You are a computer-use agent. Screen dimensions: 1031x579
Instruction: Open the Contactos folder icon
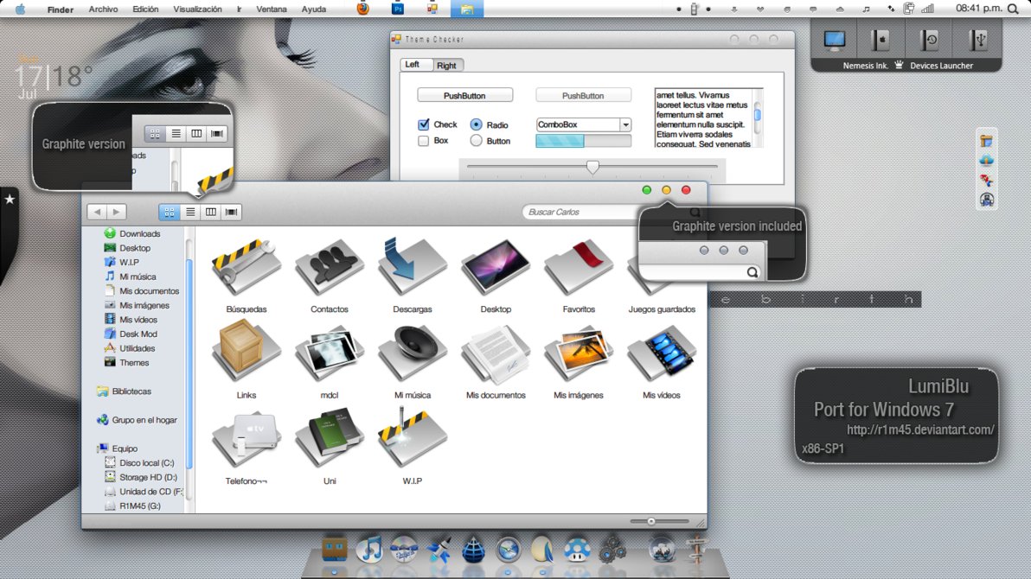[330, 268]
